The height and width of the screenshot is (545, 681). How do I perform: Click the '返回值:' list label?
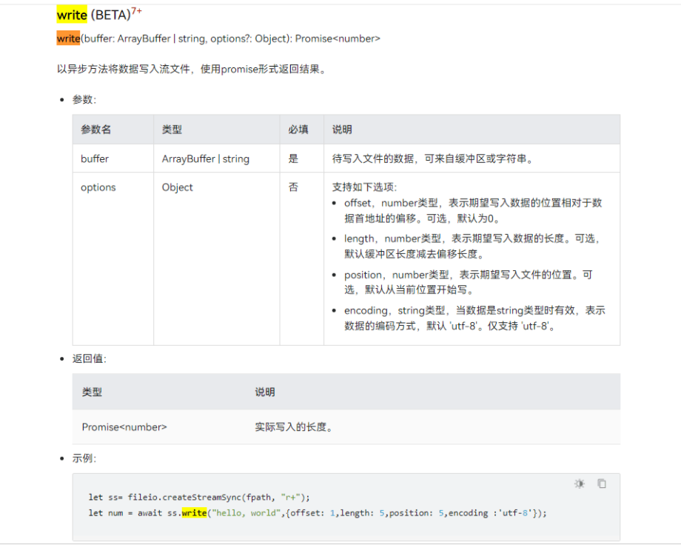pyautogui.click(x=89, y=358)
